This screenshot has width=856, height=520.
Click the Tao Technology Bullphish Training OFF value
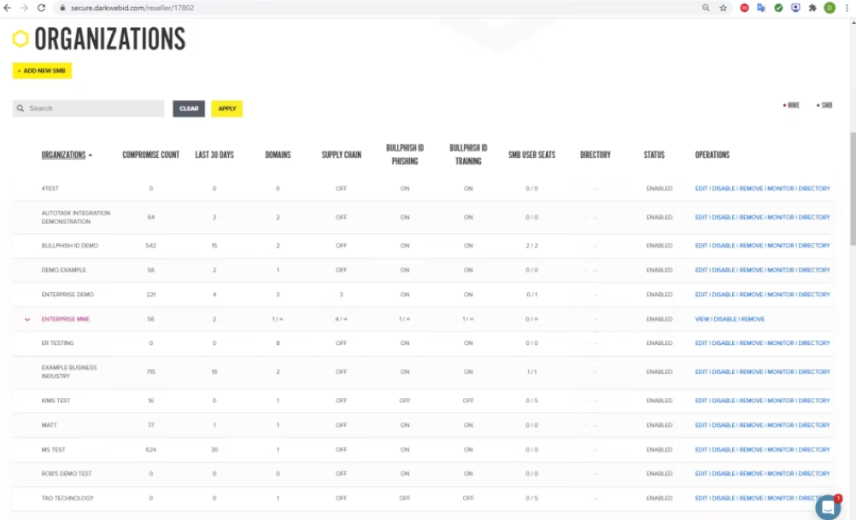click(x=468, y=498)
